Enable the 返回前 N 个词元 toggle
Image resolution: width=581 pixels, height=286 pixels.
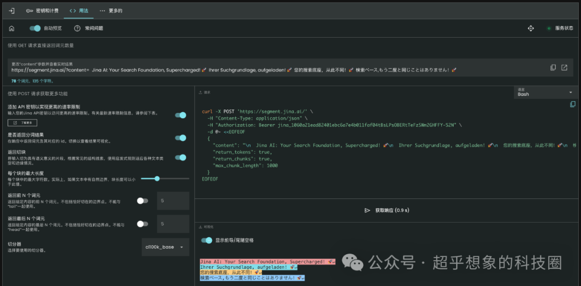(x=143, y=201)
